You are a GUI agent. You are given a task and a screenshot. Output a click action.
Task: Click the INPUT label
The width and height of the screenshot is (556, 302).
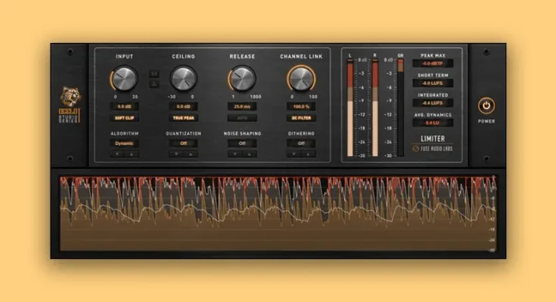(x=125, y=57)
